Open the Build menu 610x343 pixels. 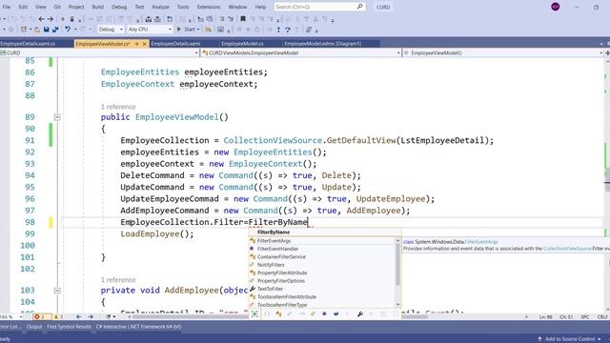coord(97,7)
